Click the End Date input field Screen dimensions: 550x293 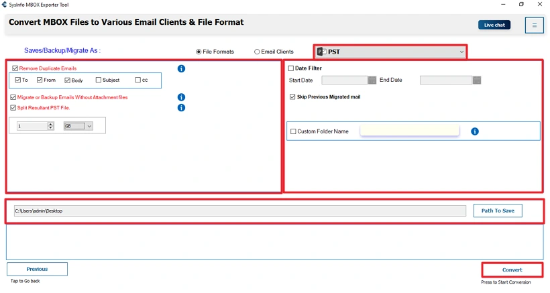pyautogui.click(x=446, y=80)
